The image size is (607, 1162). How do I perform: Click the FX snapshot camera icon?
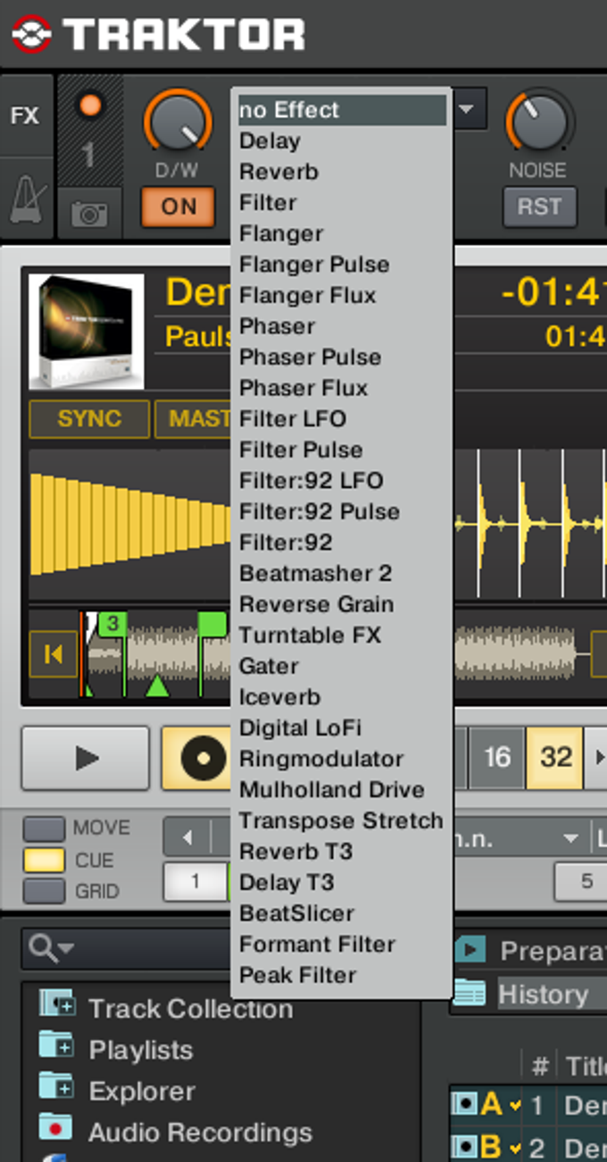click(89, 214)
